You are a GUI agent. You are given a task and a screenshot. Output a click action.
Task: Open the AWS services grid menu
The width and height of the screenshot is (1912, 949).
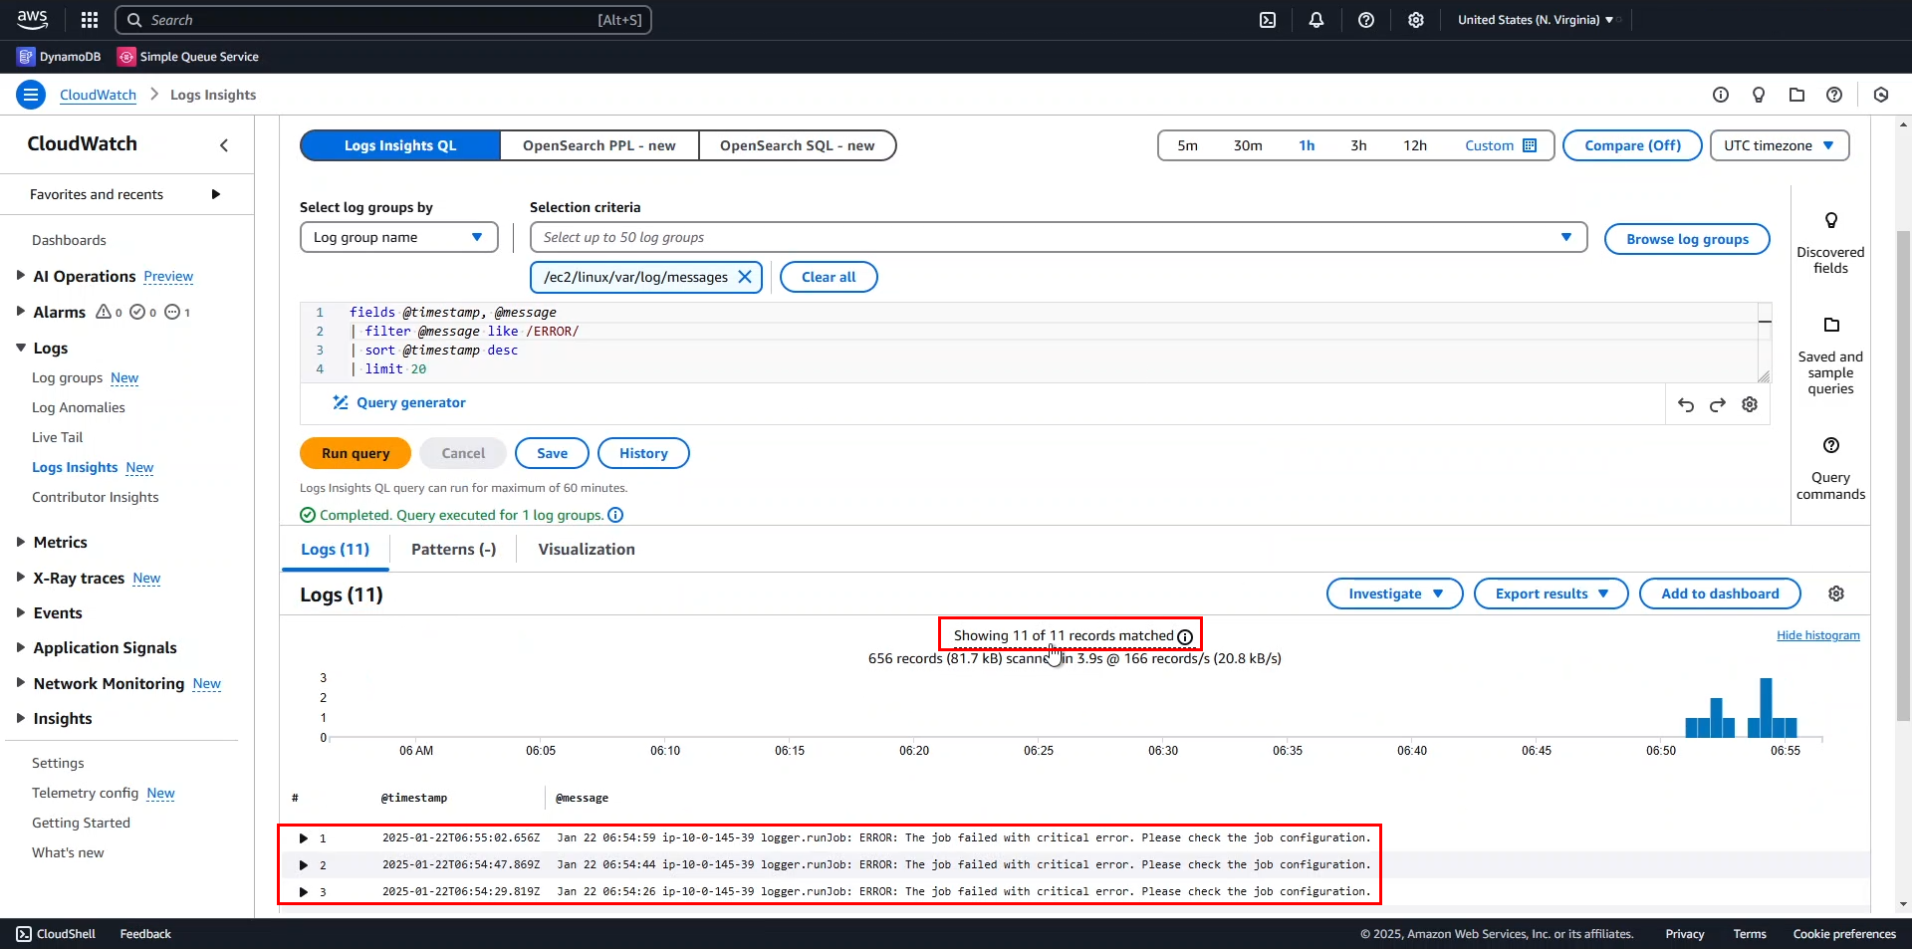point(90,20)
